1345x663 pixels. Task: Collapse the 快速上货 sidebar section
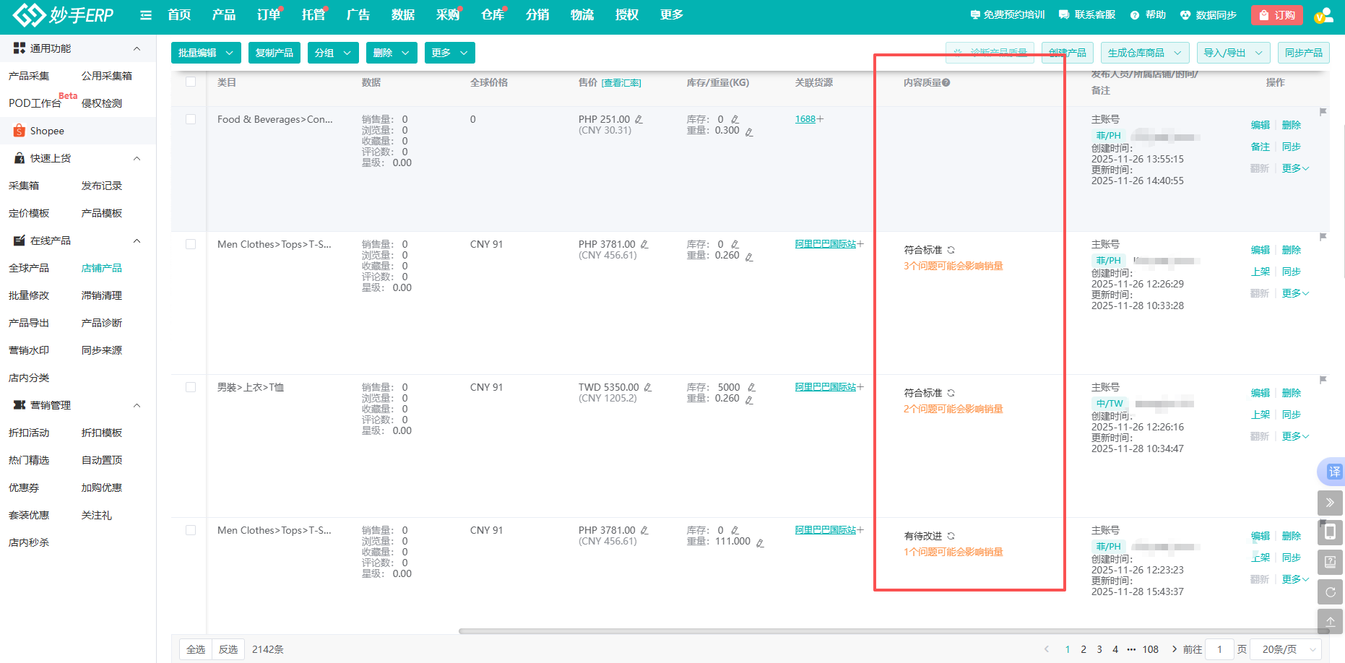click(x=137, y=158)
